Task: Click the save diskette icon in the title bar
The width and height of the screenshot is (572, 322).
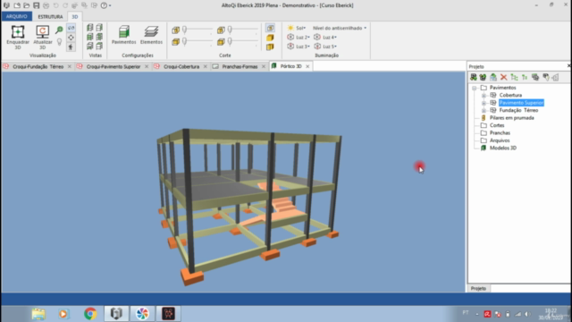Action: [x=36, y=5]
